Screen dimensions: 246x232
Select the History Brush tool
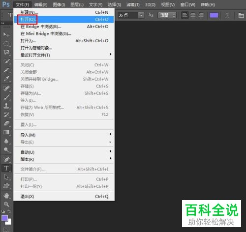pyautogui.click(x=6, y=115)
